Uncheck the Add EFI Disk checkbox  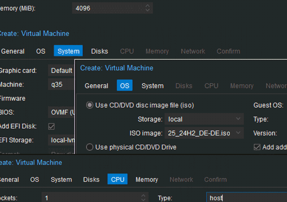click(51, 127)
